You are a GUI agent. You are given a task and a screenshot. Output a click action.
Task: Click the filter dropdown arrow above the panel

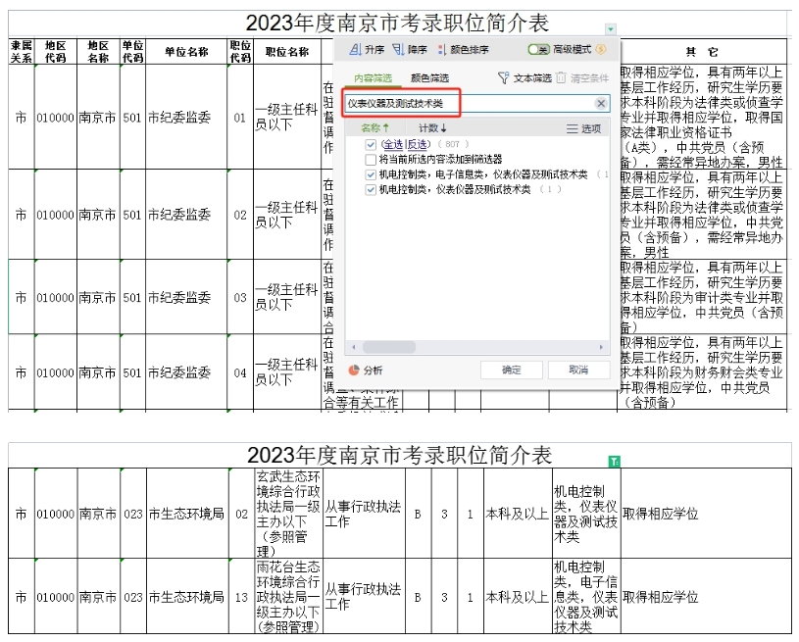coord(611,29)
